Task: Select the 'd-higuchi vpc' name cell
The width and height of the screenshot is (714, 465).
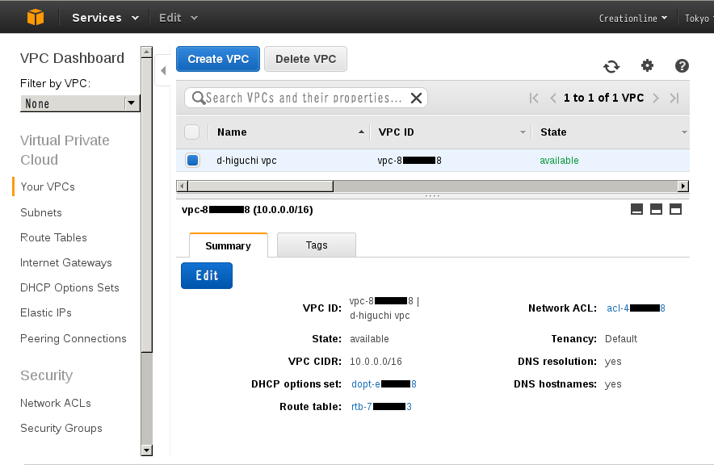Action: pos(246,160)
